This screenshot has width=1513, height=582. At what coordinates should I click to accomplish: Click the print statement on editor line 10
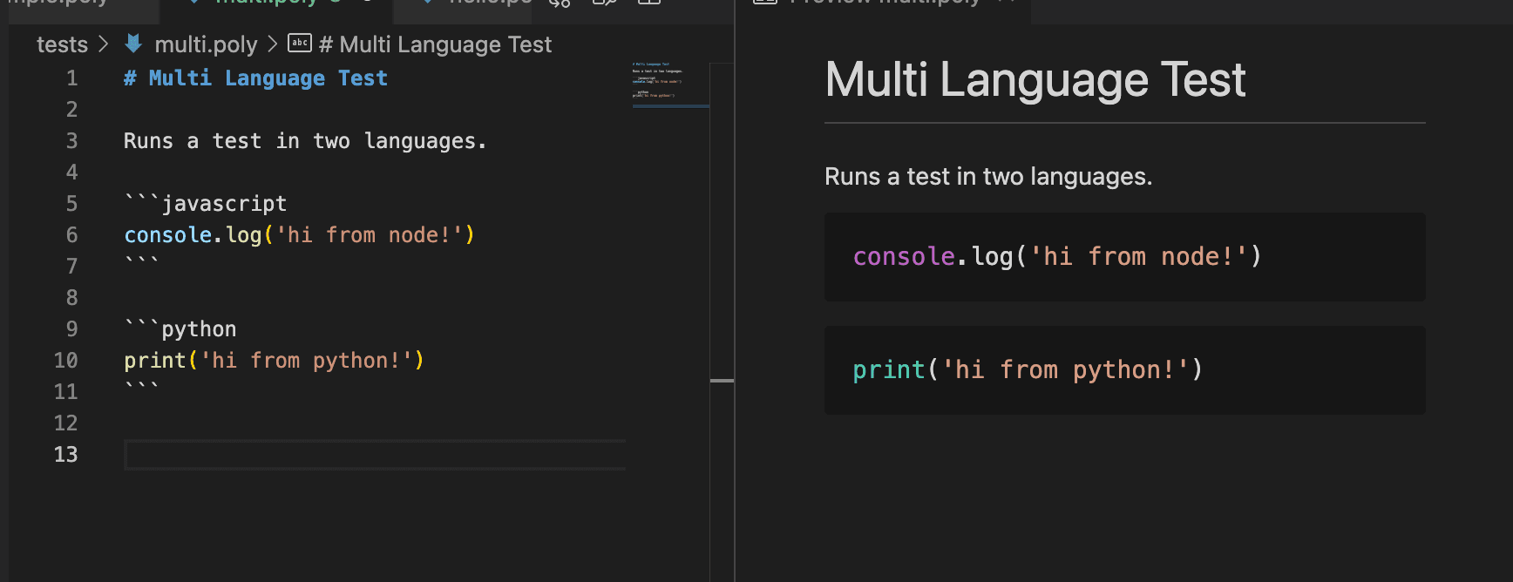(x=274, y=361)
